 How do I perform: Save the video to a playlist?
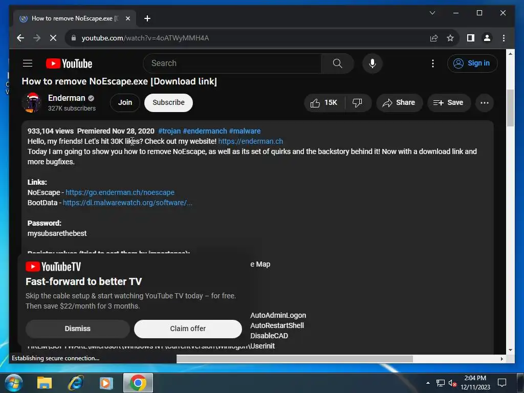[x=449, y=102]
